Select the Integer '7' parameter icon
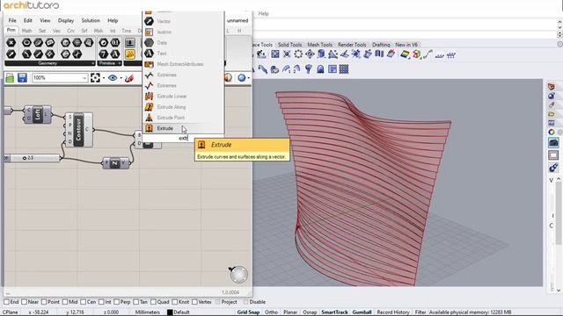This screenshot has height=316, width=563. 104,54
